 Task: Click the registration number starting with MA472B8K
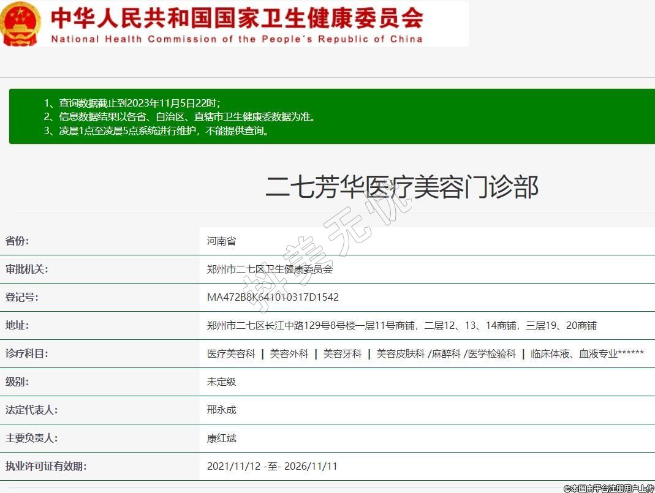[x=273, y=298]
